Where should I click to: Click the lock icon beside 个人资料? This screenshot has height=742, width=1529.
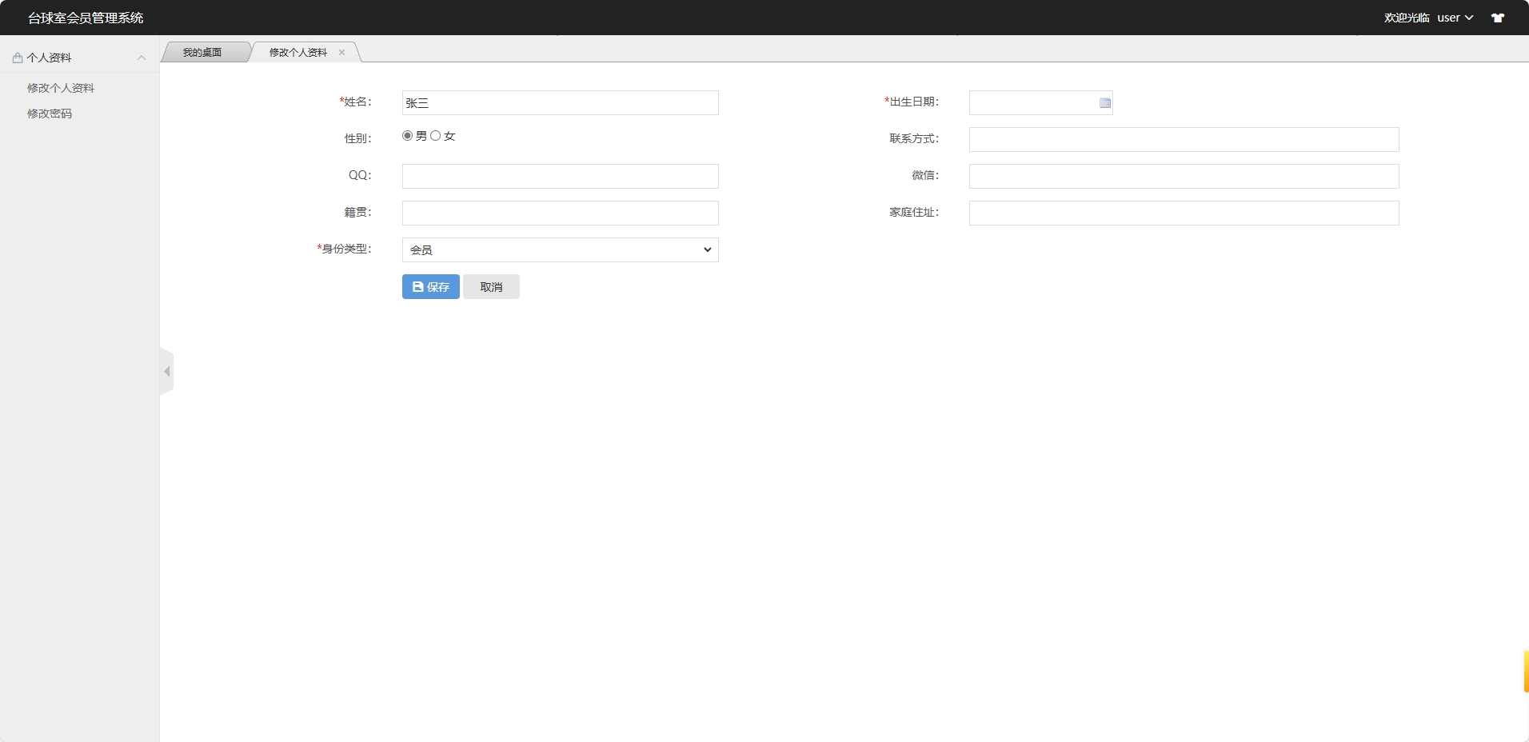pyautogui.click(x=18, y=58)
